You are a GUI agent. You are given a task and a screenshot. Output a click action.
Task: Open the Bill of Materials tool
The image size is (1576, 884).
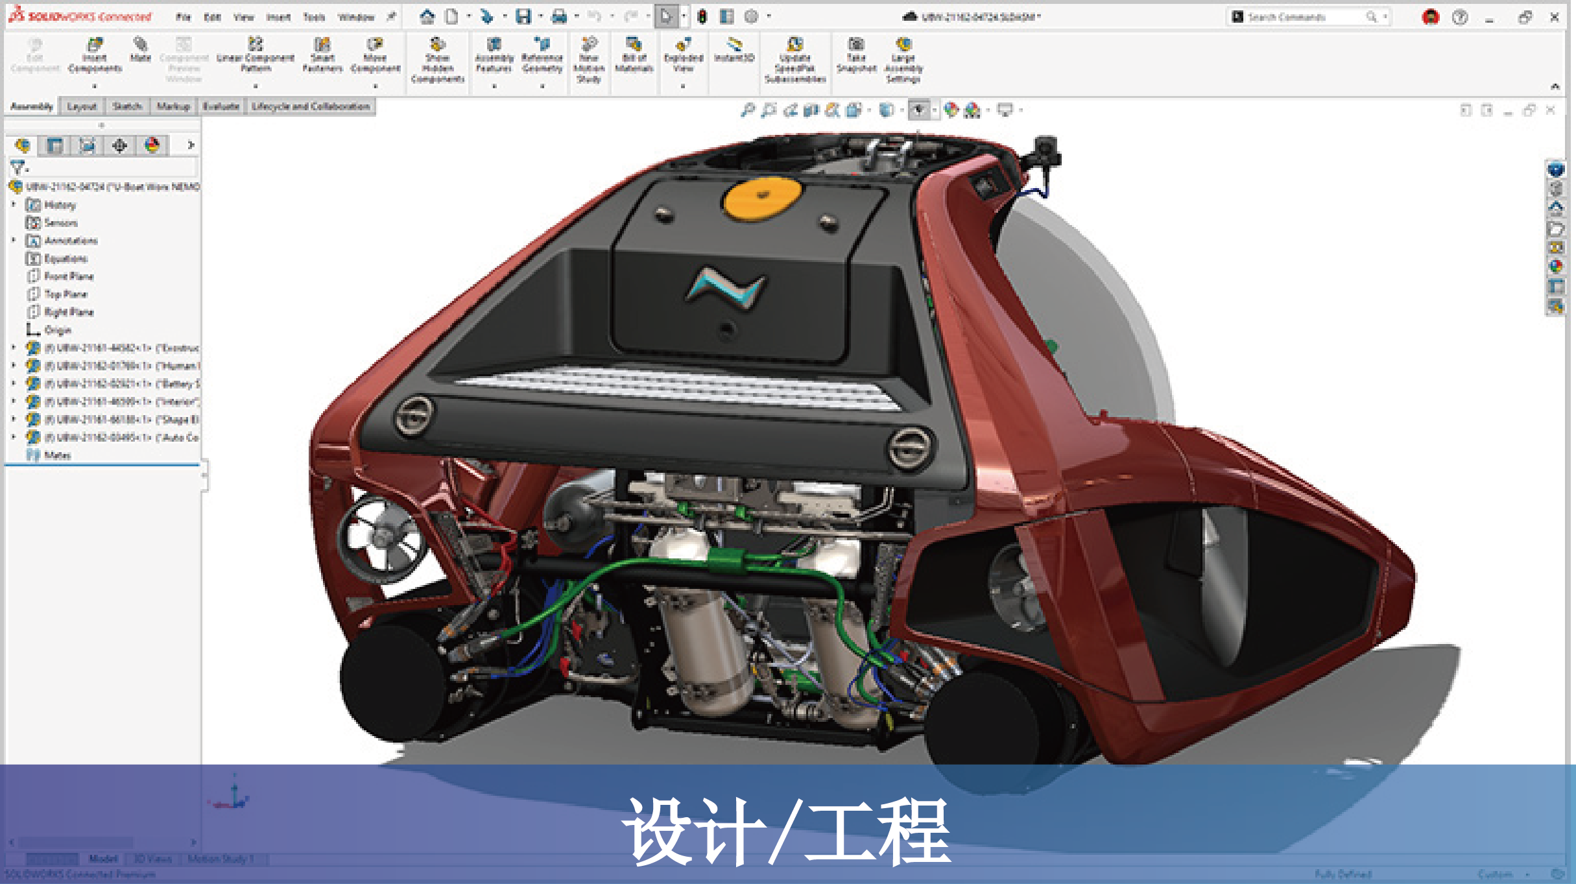coord(634,55)
